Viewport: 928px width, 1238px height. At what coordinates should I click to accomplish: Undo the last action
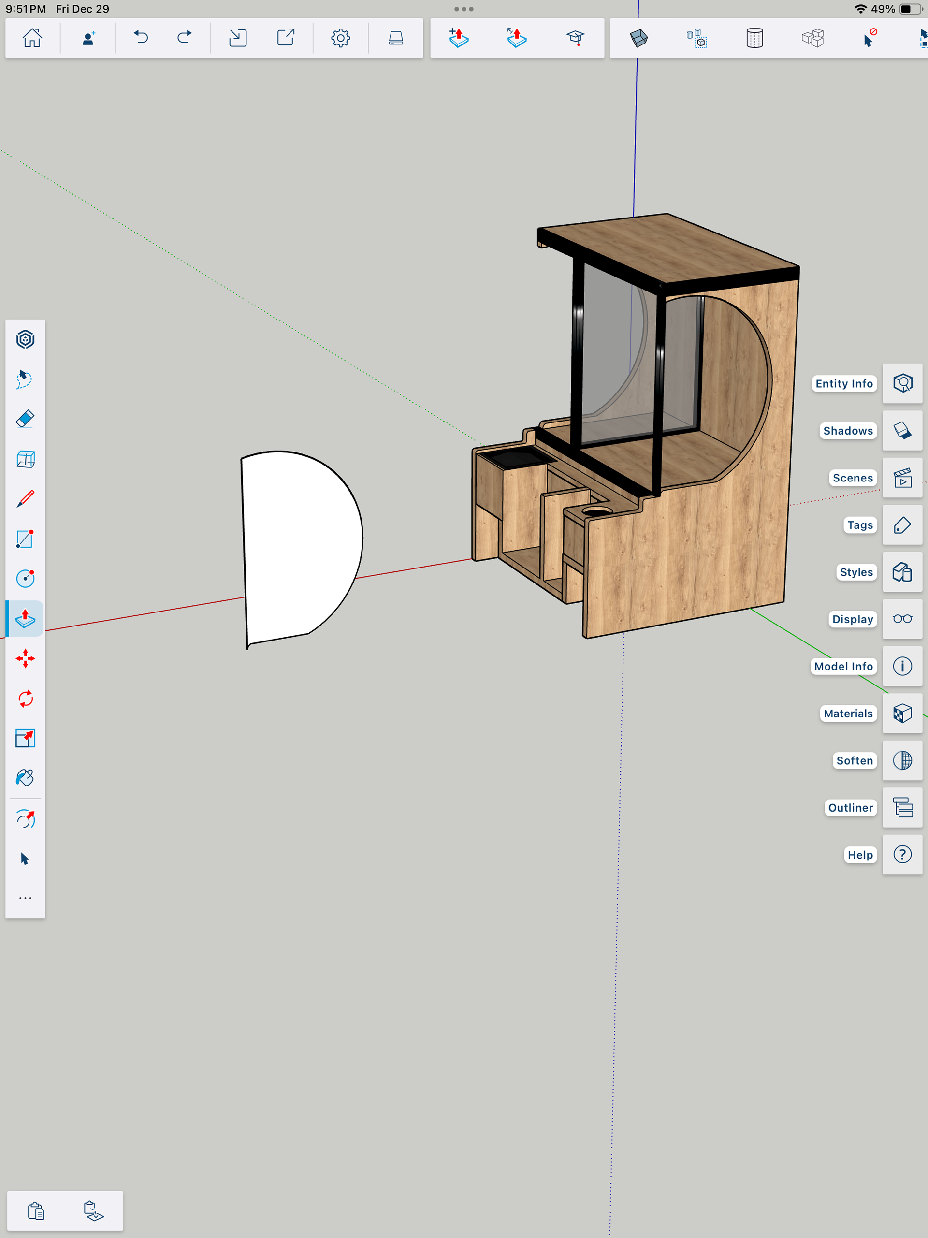click(141, 38)
